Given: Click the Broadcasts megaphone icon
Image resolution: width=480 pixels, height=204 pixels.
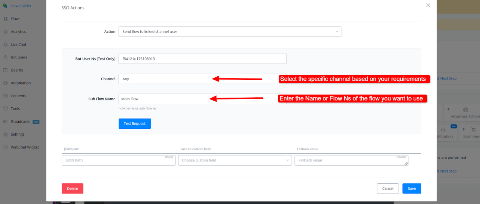Looking at the screenshot, I should [x=5, y=122].
